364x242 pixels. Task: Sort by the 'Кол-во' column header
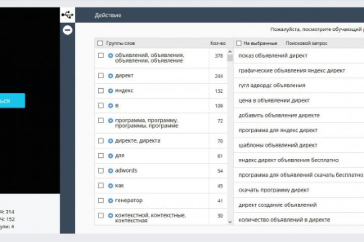point(217,43)
